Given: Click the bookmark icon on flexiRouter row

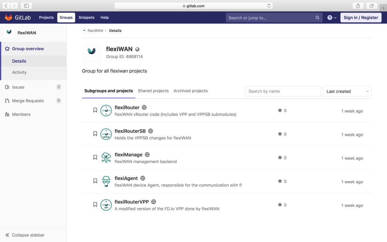Looking at the screenshot, I should coord(95,110).
